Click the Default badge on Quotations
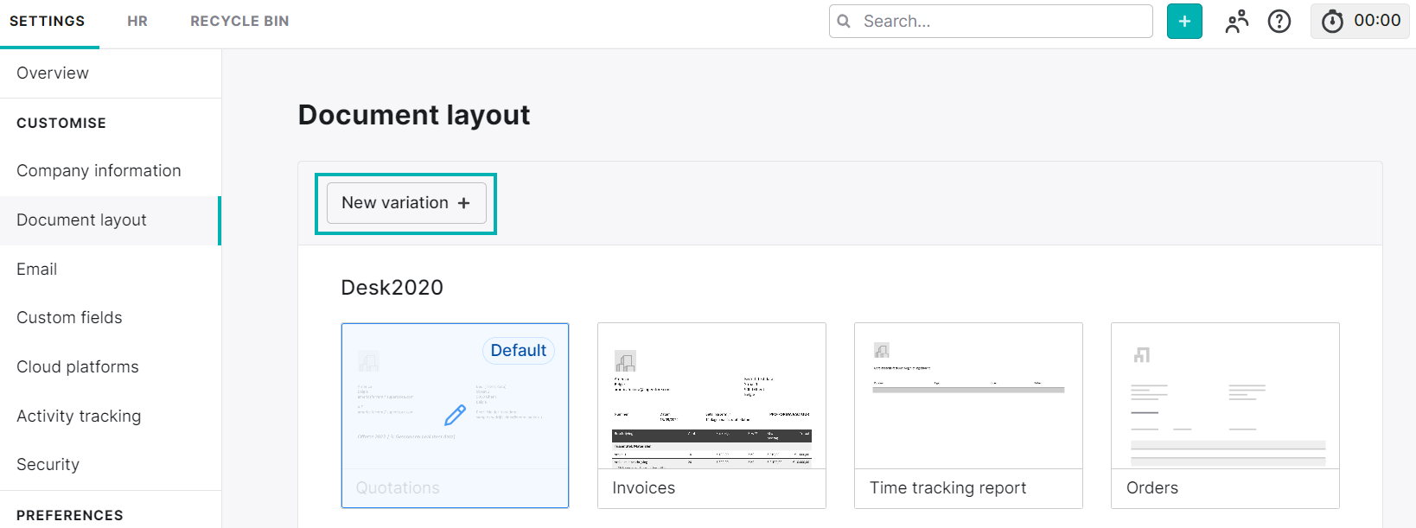The height and width of the screenshot is (528, 1416). (x=518, y=351)
